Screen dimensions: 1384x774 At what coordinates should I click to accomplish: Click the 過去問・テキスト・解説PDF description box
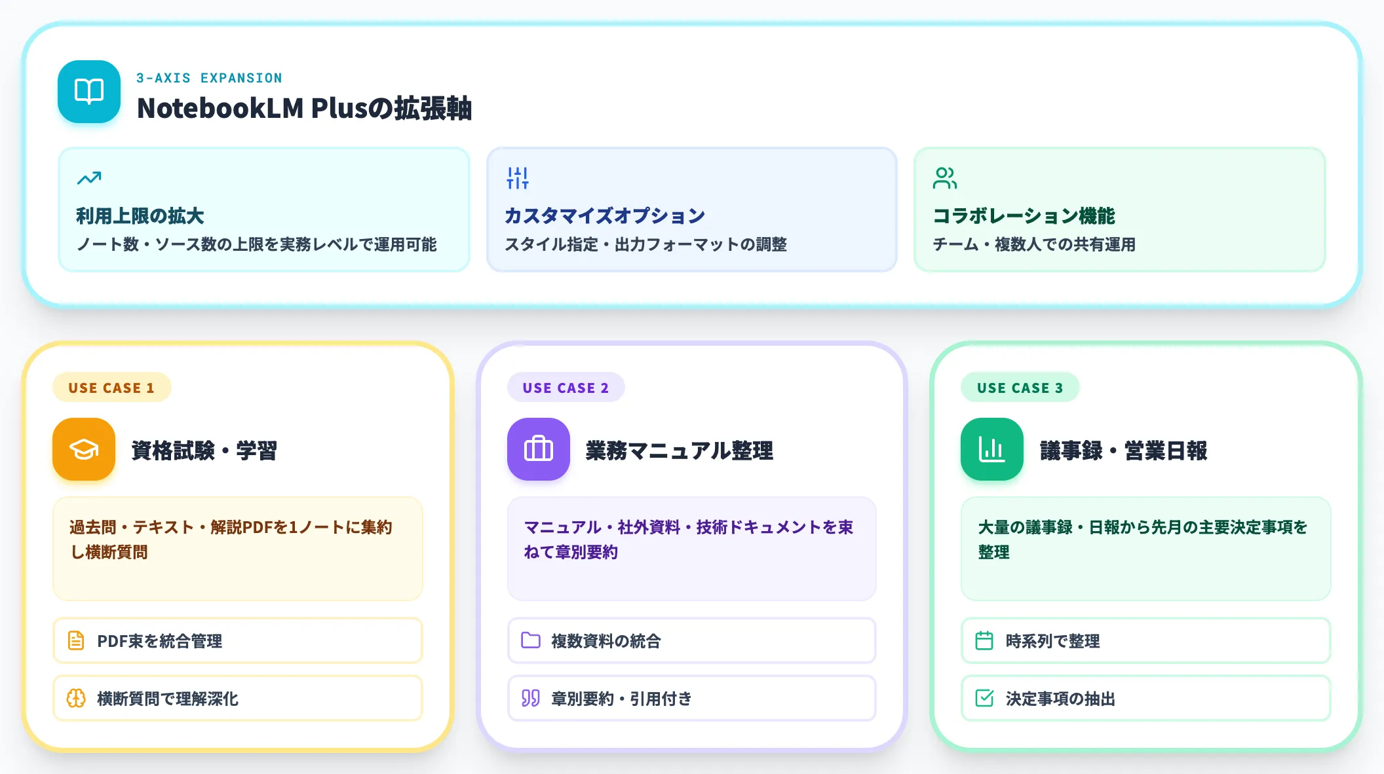(238, 549)
